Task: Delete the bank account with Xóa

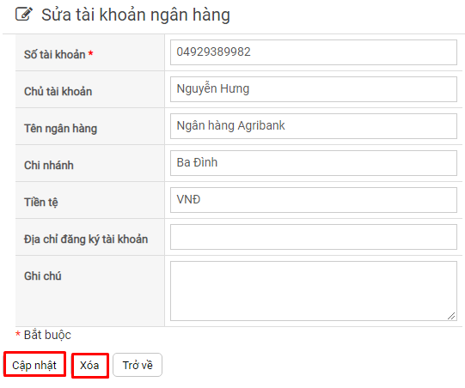Action: pyautogui.click(x=90, y=365)
